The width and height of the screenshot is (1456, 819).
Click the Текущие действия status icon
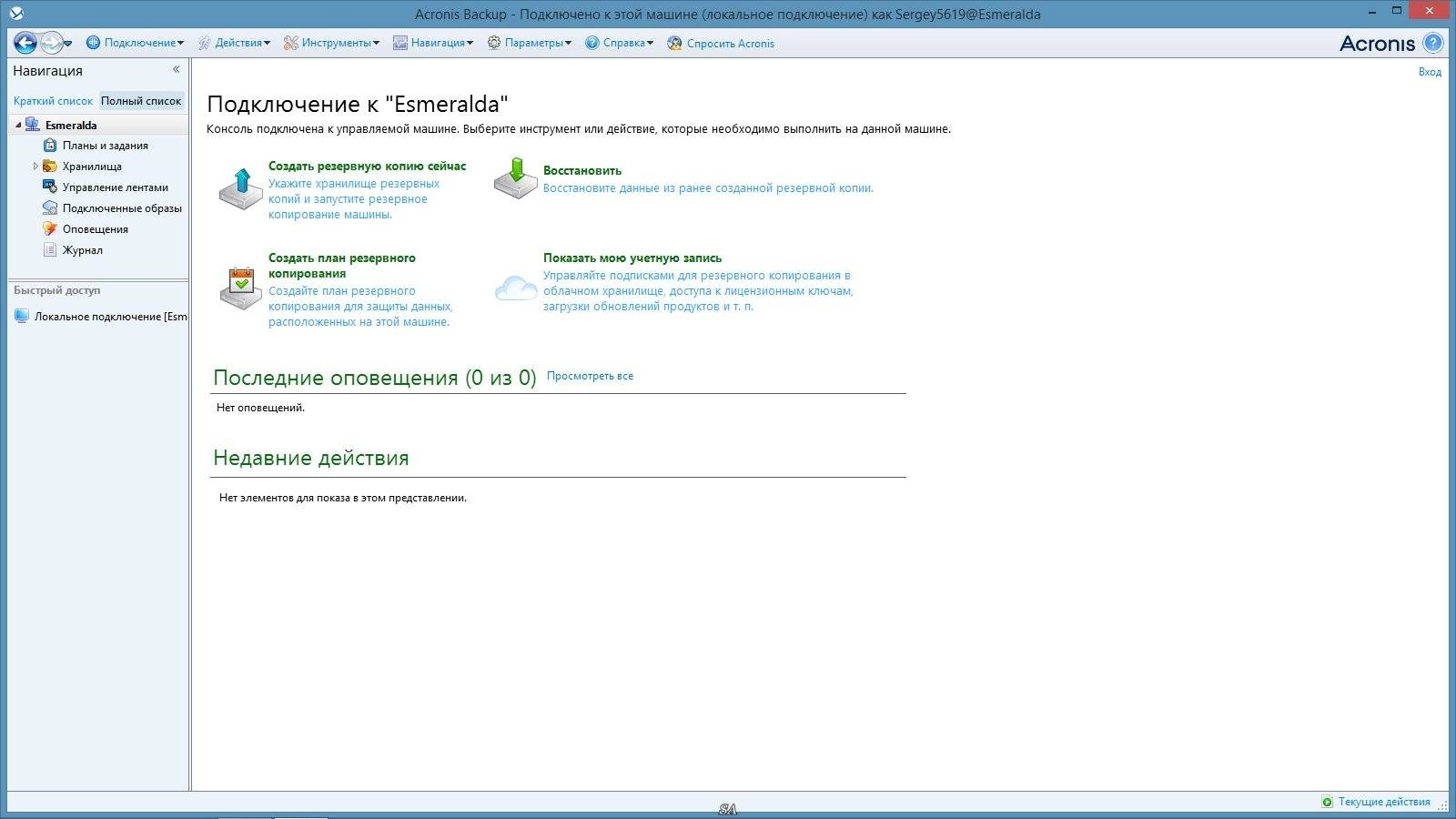pos(1328,802)
